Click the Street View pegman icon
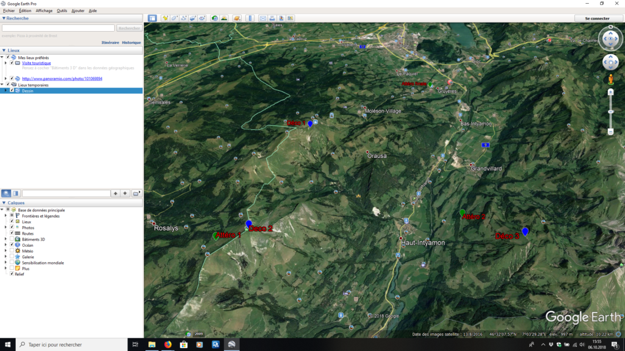 (610, 80)
